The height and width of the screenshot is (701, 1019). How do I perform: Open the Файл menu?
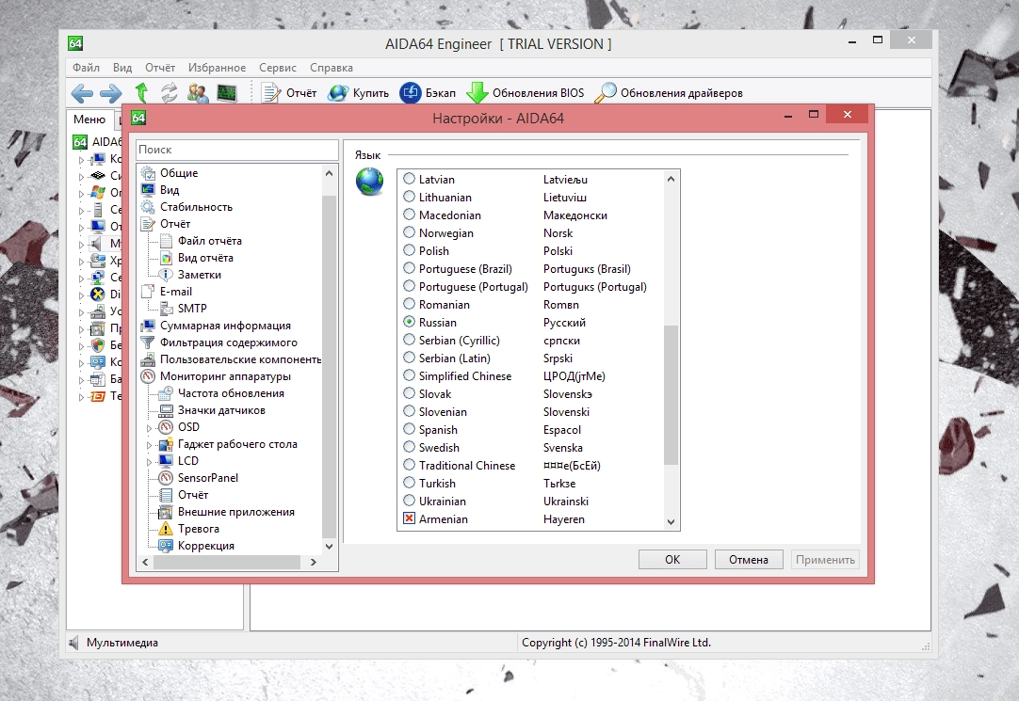[86, 68]
